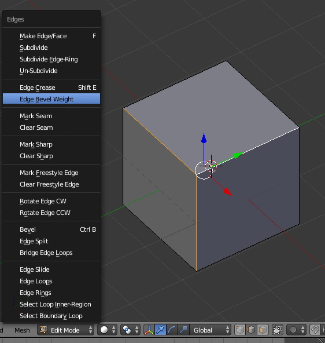Open the viewport shading dropdown

tap(108, 330)
